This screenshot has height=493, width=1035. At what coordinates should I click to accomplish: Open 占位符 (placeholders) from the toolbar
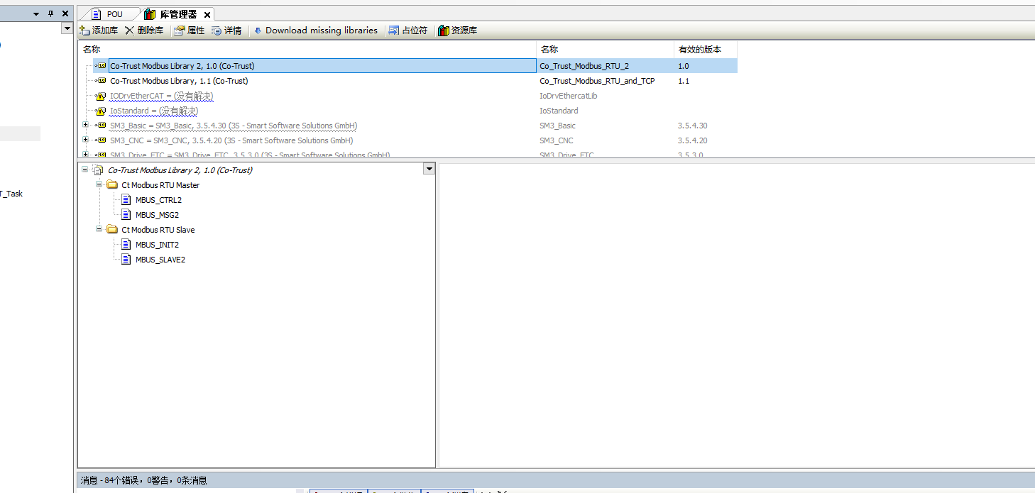pos(408,31)
